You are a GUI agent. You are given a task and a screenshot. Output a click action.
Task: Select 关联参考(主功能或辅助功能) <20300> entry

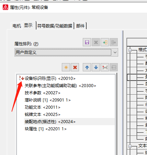[60, 86]
